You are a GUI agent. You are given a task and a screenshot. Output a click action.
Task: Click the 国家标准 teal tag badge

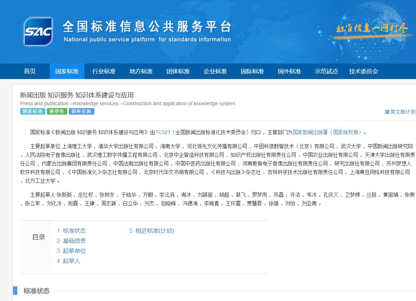click(33, 111)
